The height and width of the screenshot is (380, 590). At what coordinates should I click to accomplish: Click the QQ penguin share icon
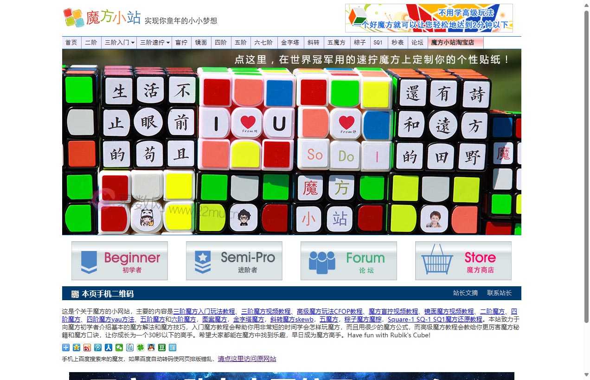[151, 348]
